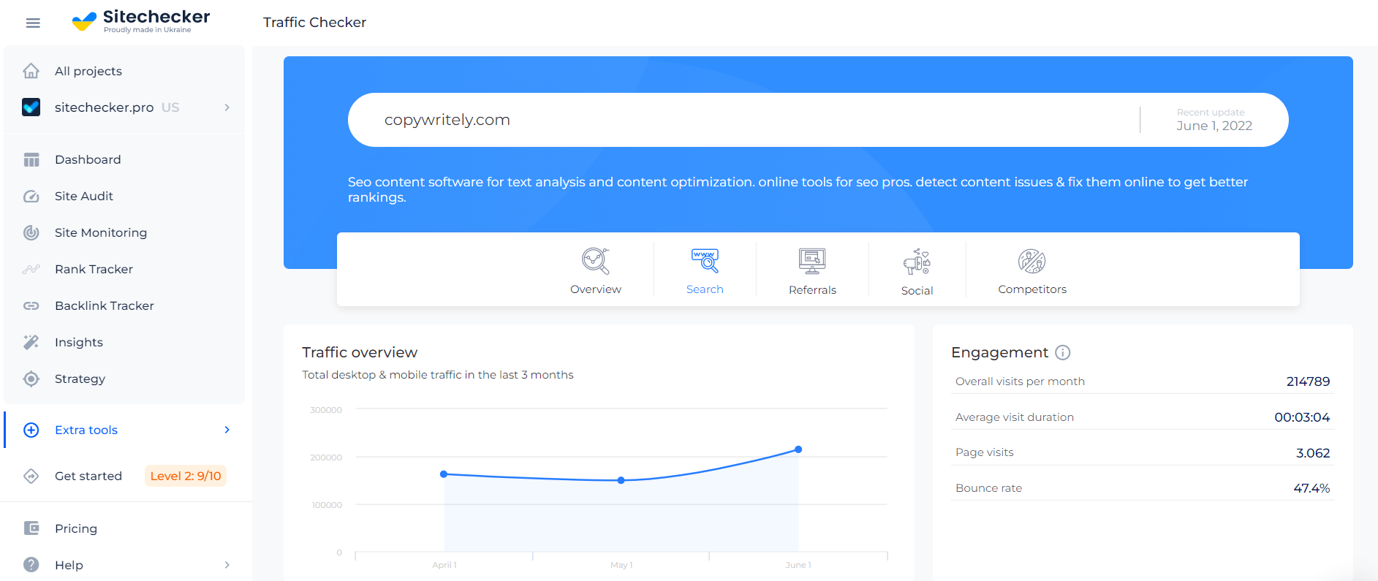Click the Page visits value 3.062
This screenshot has height=581, width=1378.
point(1313,453)
